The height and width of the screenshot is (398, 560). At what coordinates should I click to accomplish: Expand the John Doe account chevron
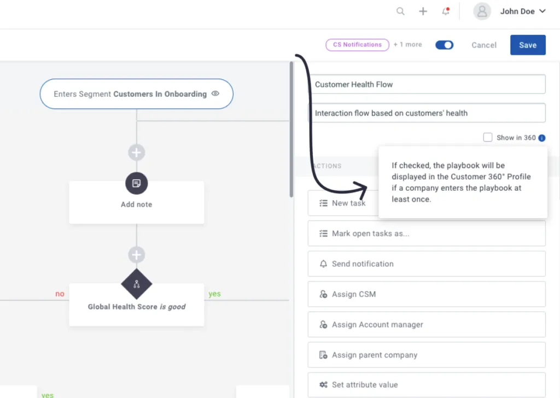[x=542, y=11]
